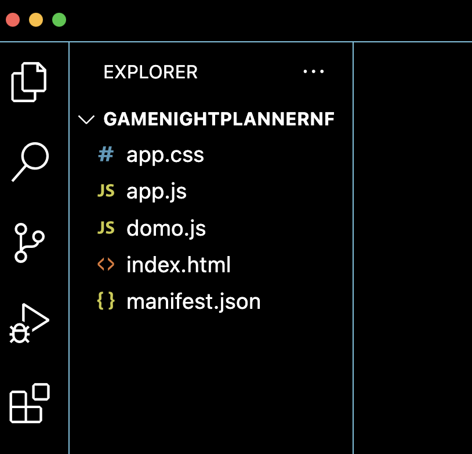
Task: Click the JSON braces icon beside manifest.json
Action: 107,301
